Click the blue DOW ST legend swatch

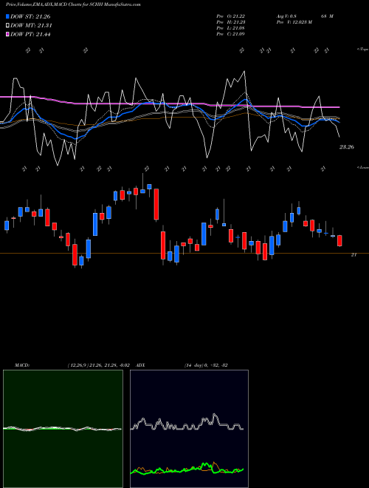(7, 16)
